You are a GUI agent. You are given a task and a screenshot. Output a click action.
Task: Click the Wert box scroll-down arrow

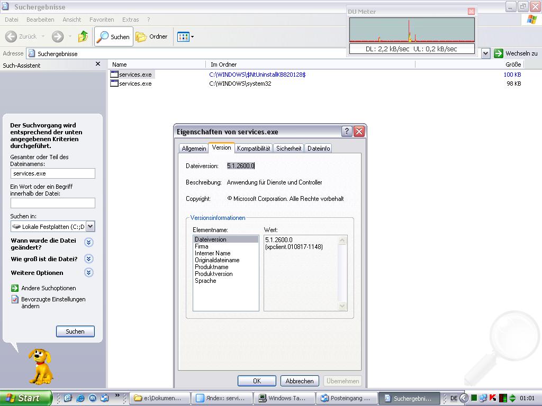click(342, 306)
